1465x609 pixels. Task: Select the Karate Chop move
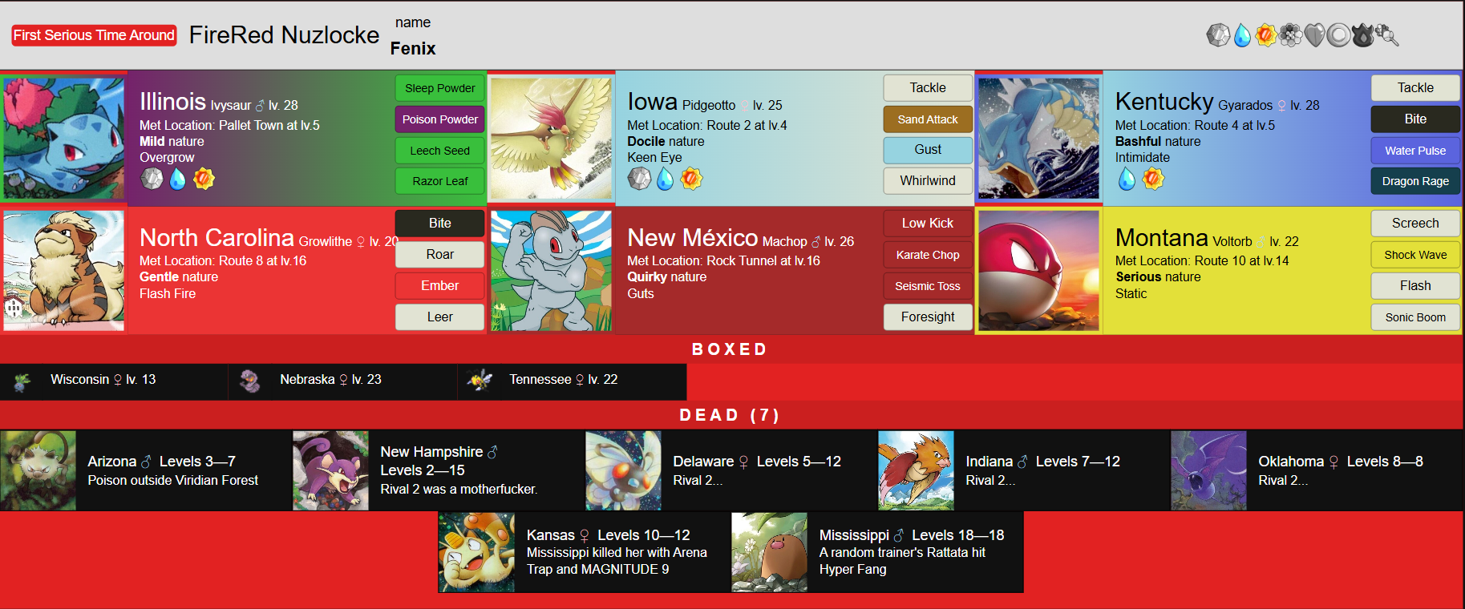[x=928, y=255]
